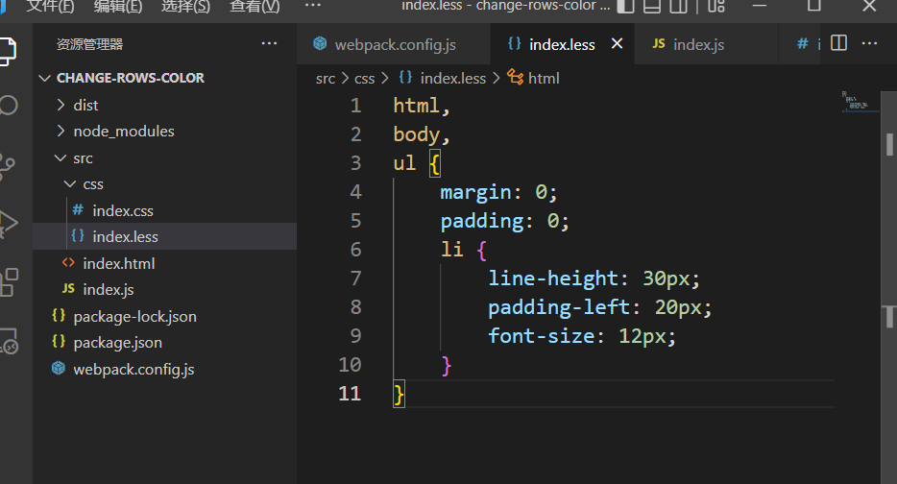The width and height of the screenshot is (897, 484).
Task: Toggle the secondary side bar visibility
Action: click(x=679, y=7)
